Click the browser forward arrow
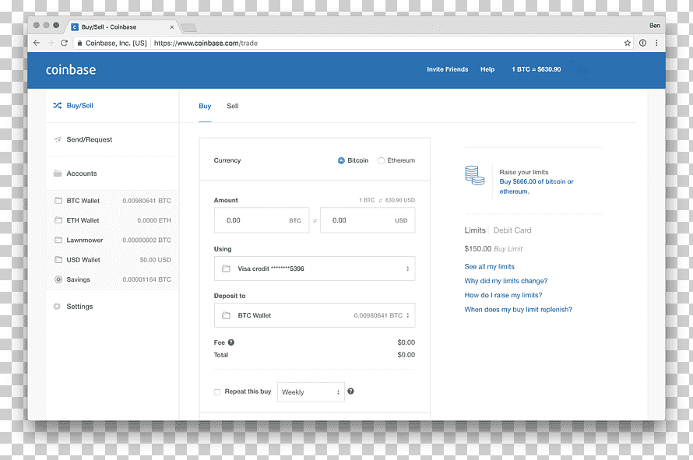Image resolution: width=693 pixels, height=460 pixels. [51, 43]
